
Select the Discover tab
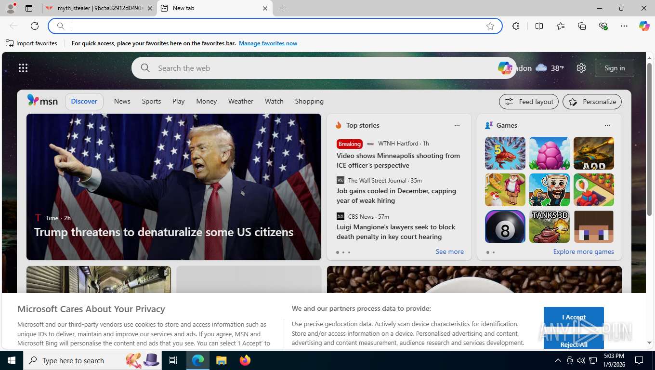pos(84,101)
